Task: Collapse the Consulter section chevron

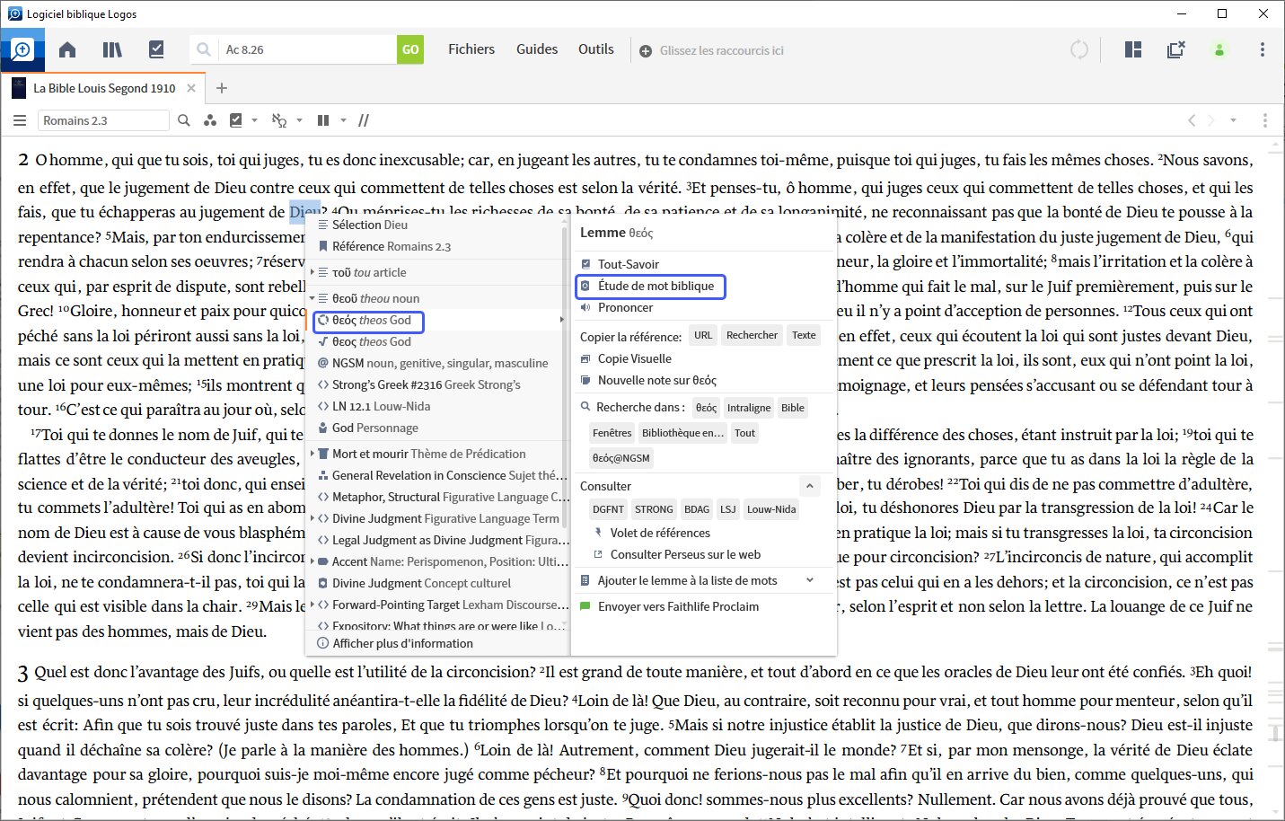Action: 809,486
